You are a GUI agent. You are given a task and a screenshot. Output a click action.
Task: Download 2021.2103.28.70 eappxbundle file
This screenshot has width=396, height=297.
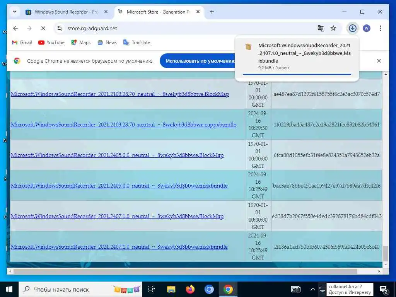123,125
